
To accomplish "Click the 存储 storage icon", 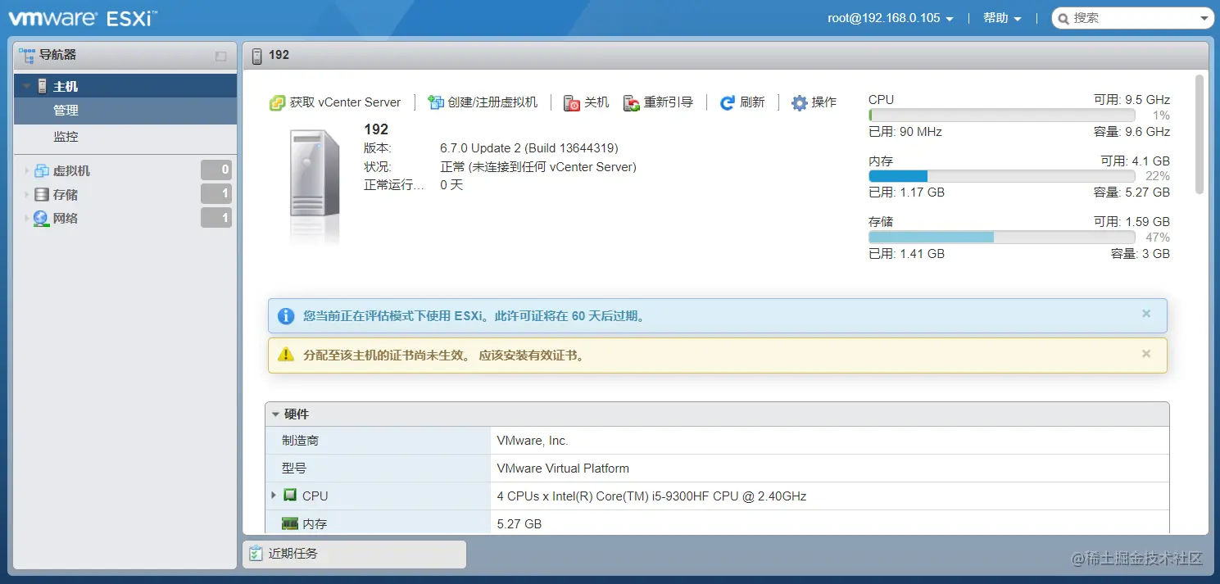I will [41, 195].
